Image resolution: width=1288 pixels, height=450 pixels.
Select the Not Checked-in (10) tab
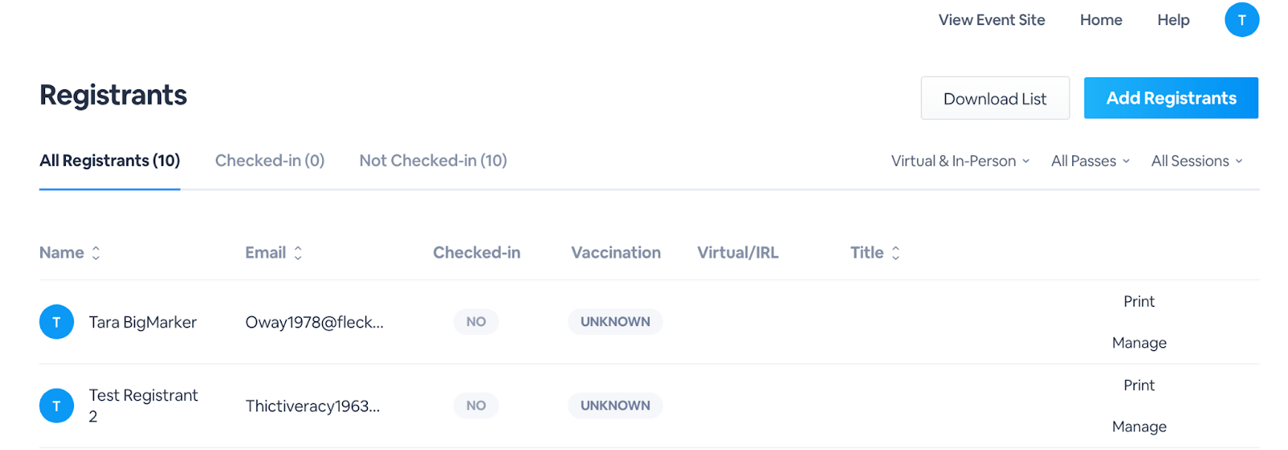[x=433, y=161]
